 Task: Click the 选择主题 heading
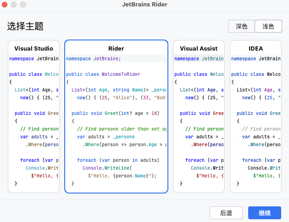pos(25,26)
